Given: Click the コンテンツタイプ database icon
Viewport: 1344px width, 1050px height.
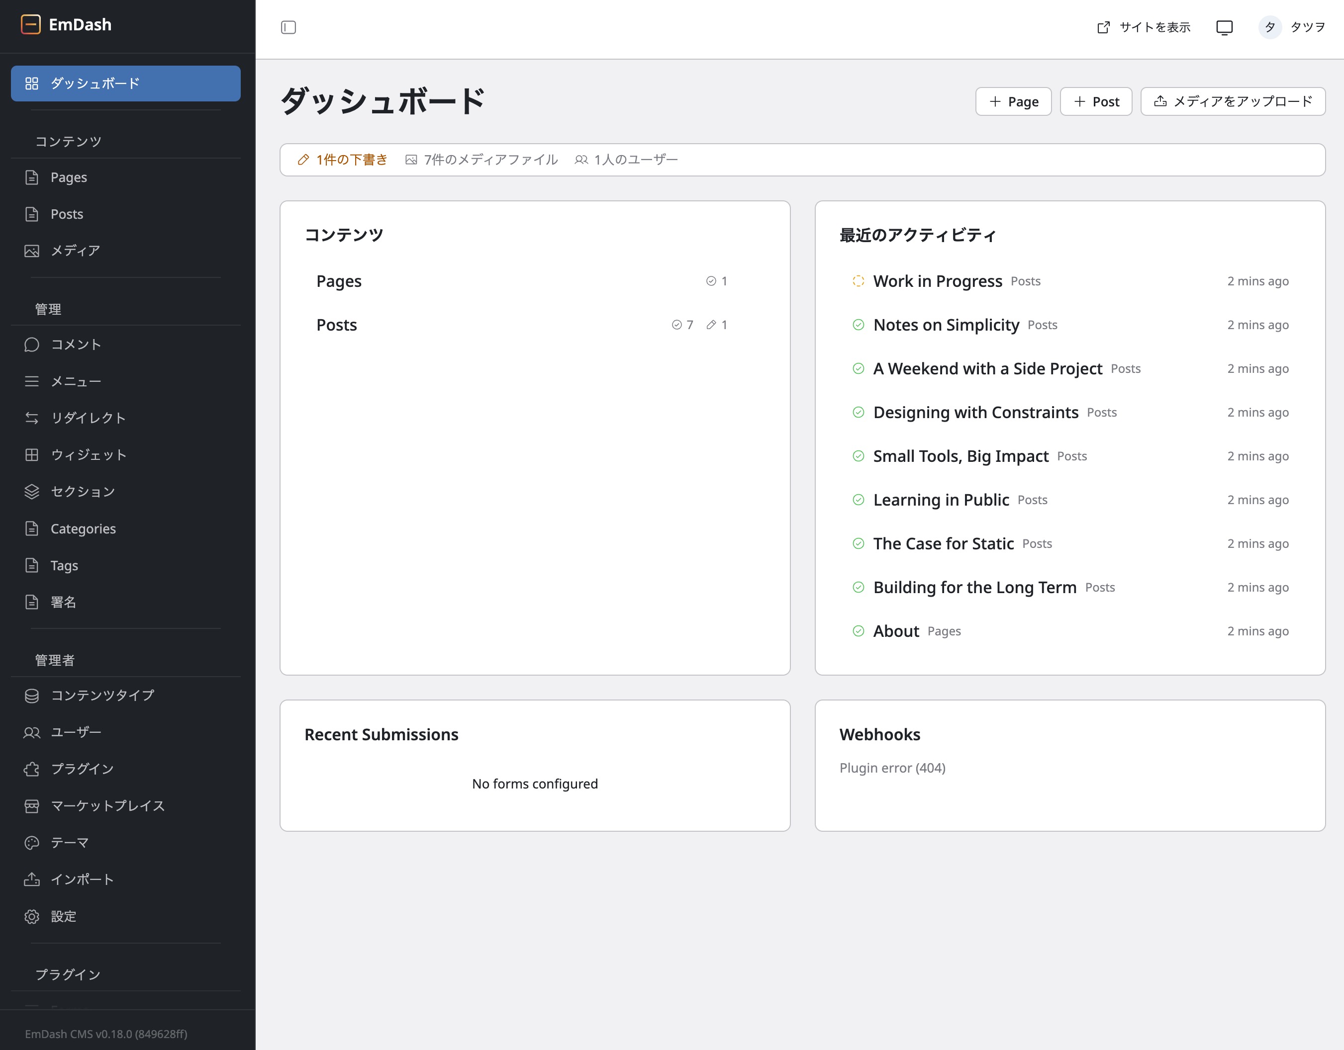Looking at the screenshot, I should 31,696.
